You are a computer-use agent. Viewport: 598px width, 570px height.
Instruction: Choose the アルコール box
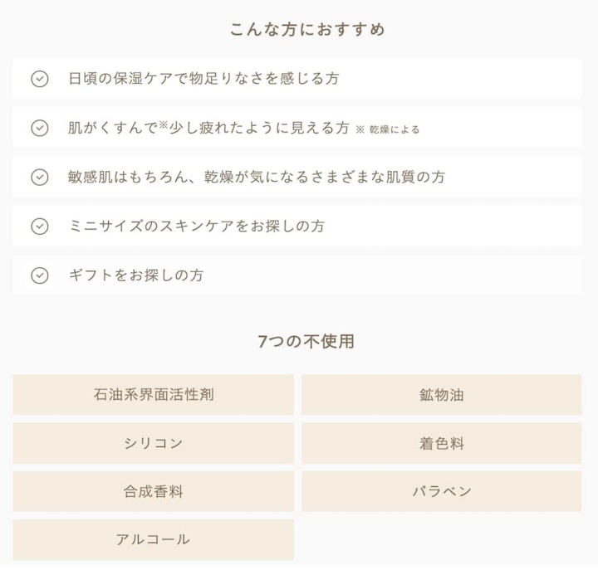(x=154, y=539)
